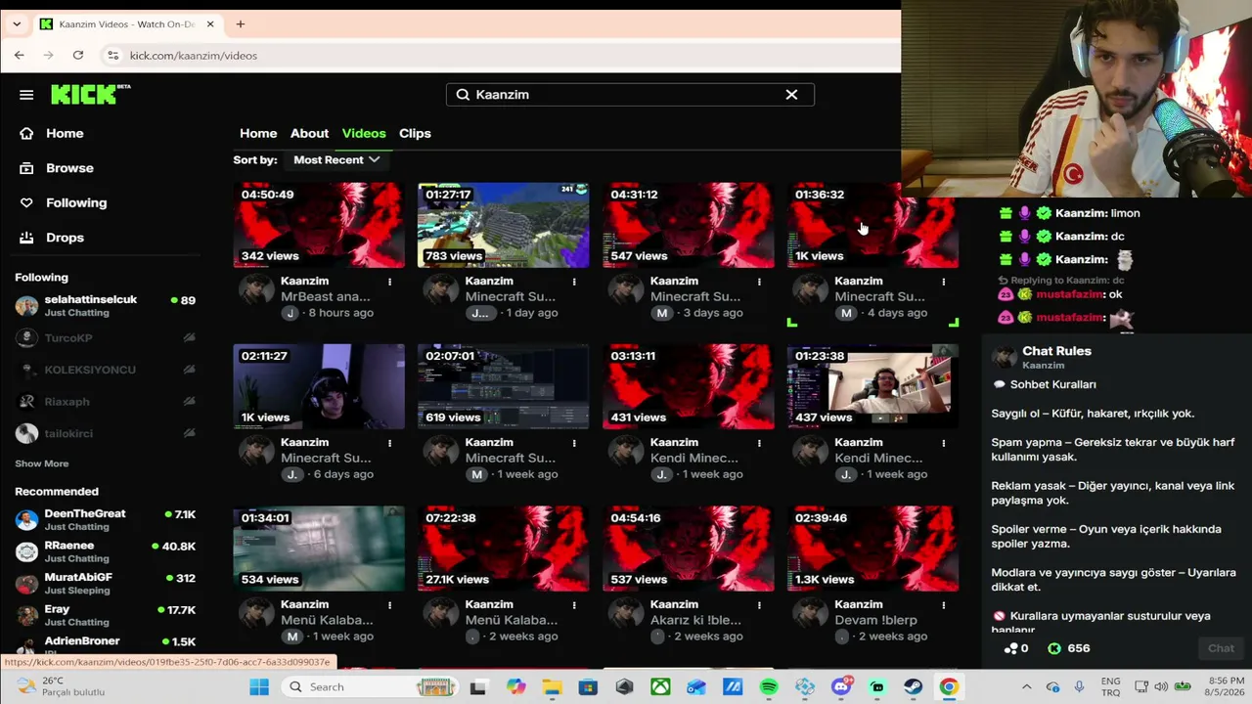Click the taskbar microphone icon
The height and width of the screenshot is (704, 1252).
(1079, 687)
